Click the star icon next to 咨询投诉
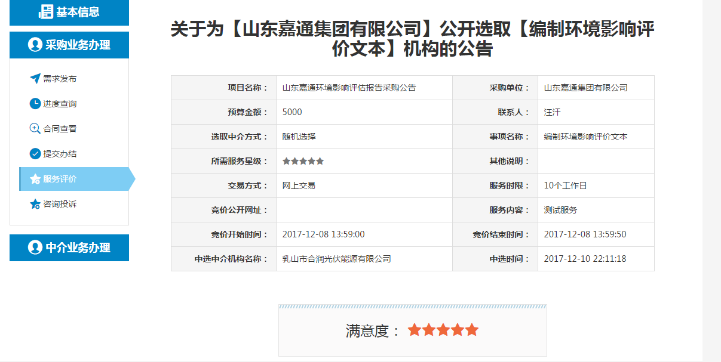The height and width of the screenshot is (362, 721). pyautogui.click(x=35, y=204)
